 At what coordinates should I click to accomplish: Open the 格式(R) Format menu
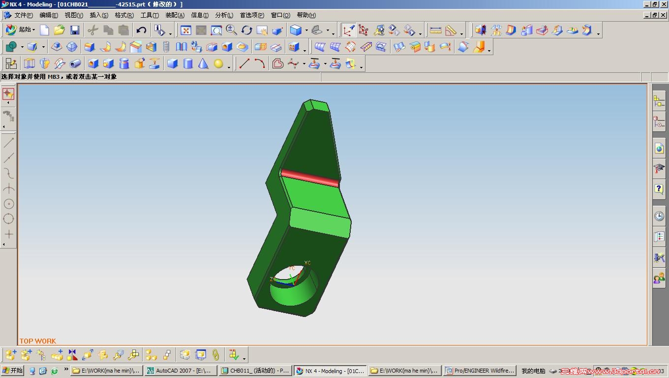[x=124, y=15]
